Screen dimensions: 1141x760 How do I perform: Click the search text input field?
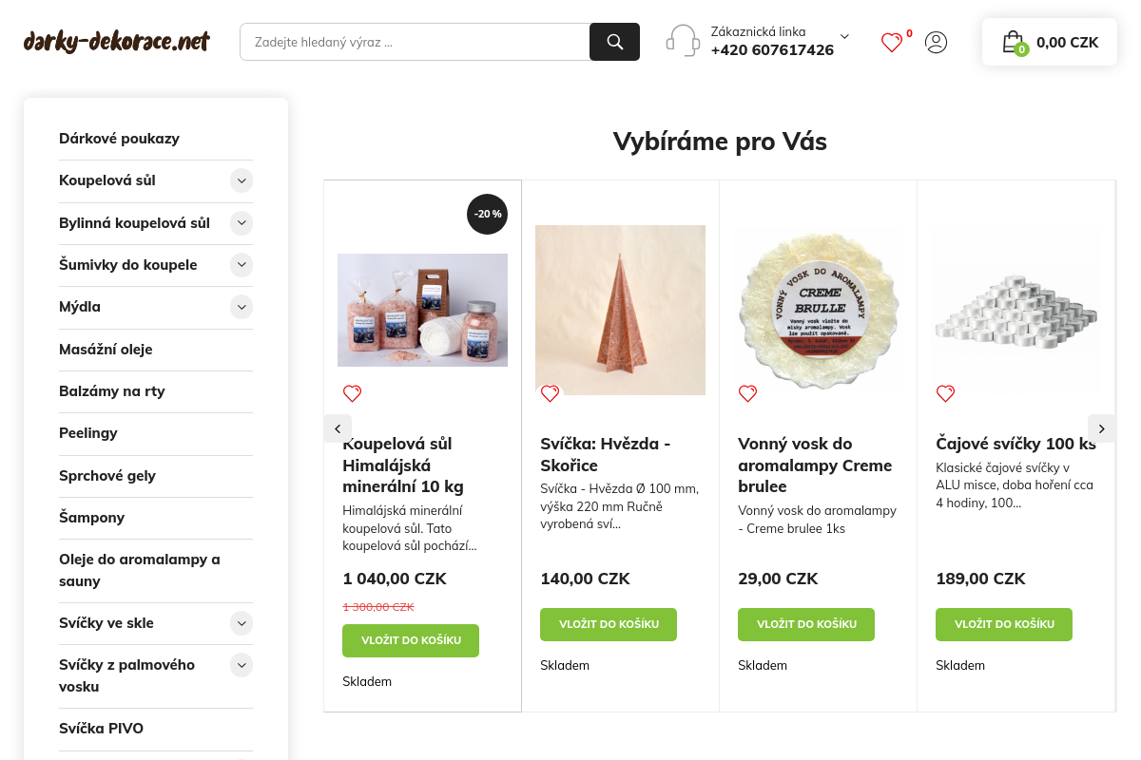click(x=415, y=42)
